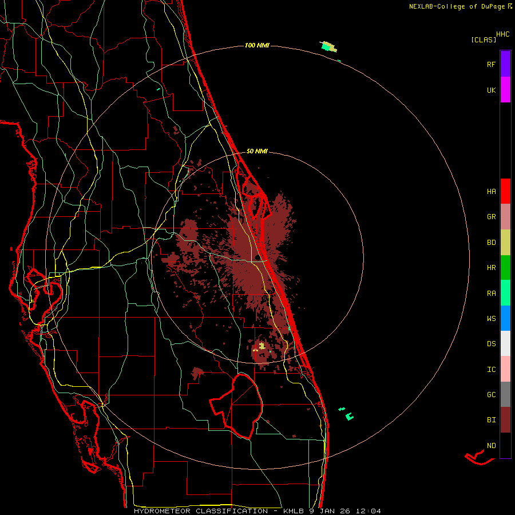The image size is (515, 515).
Task: Click the 'GC' legend label
Action: [x=491, y=395]
